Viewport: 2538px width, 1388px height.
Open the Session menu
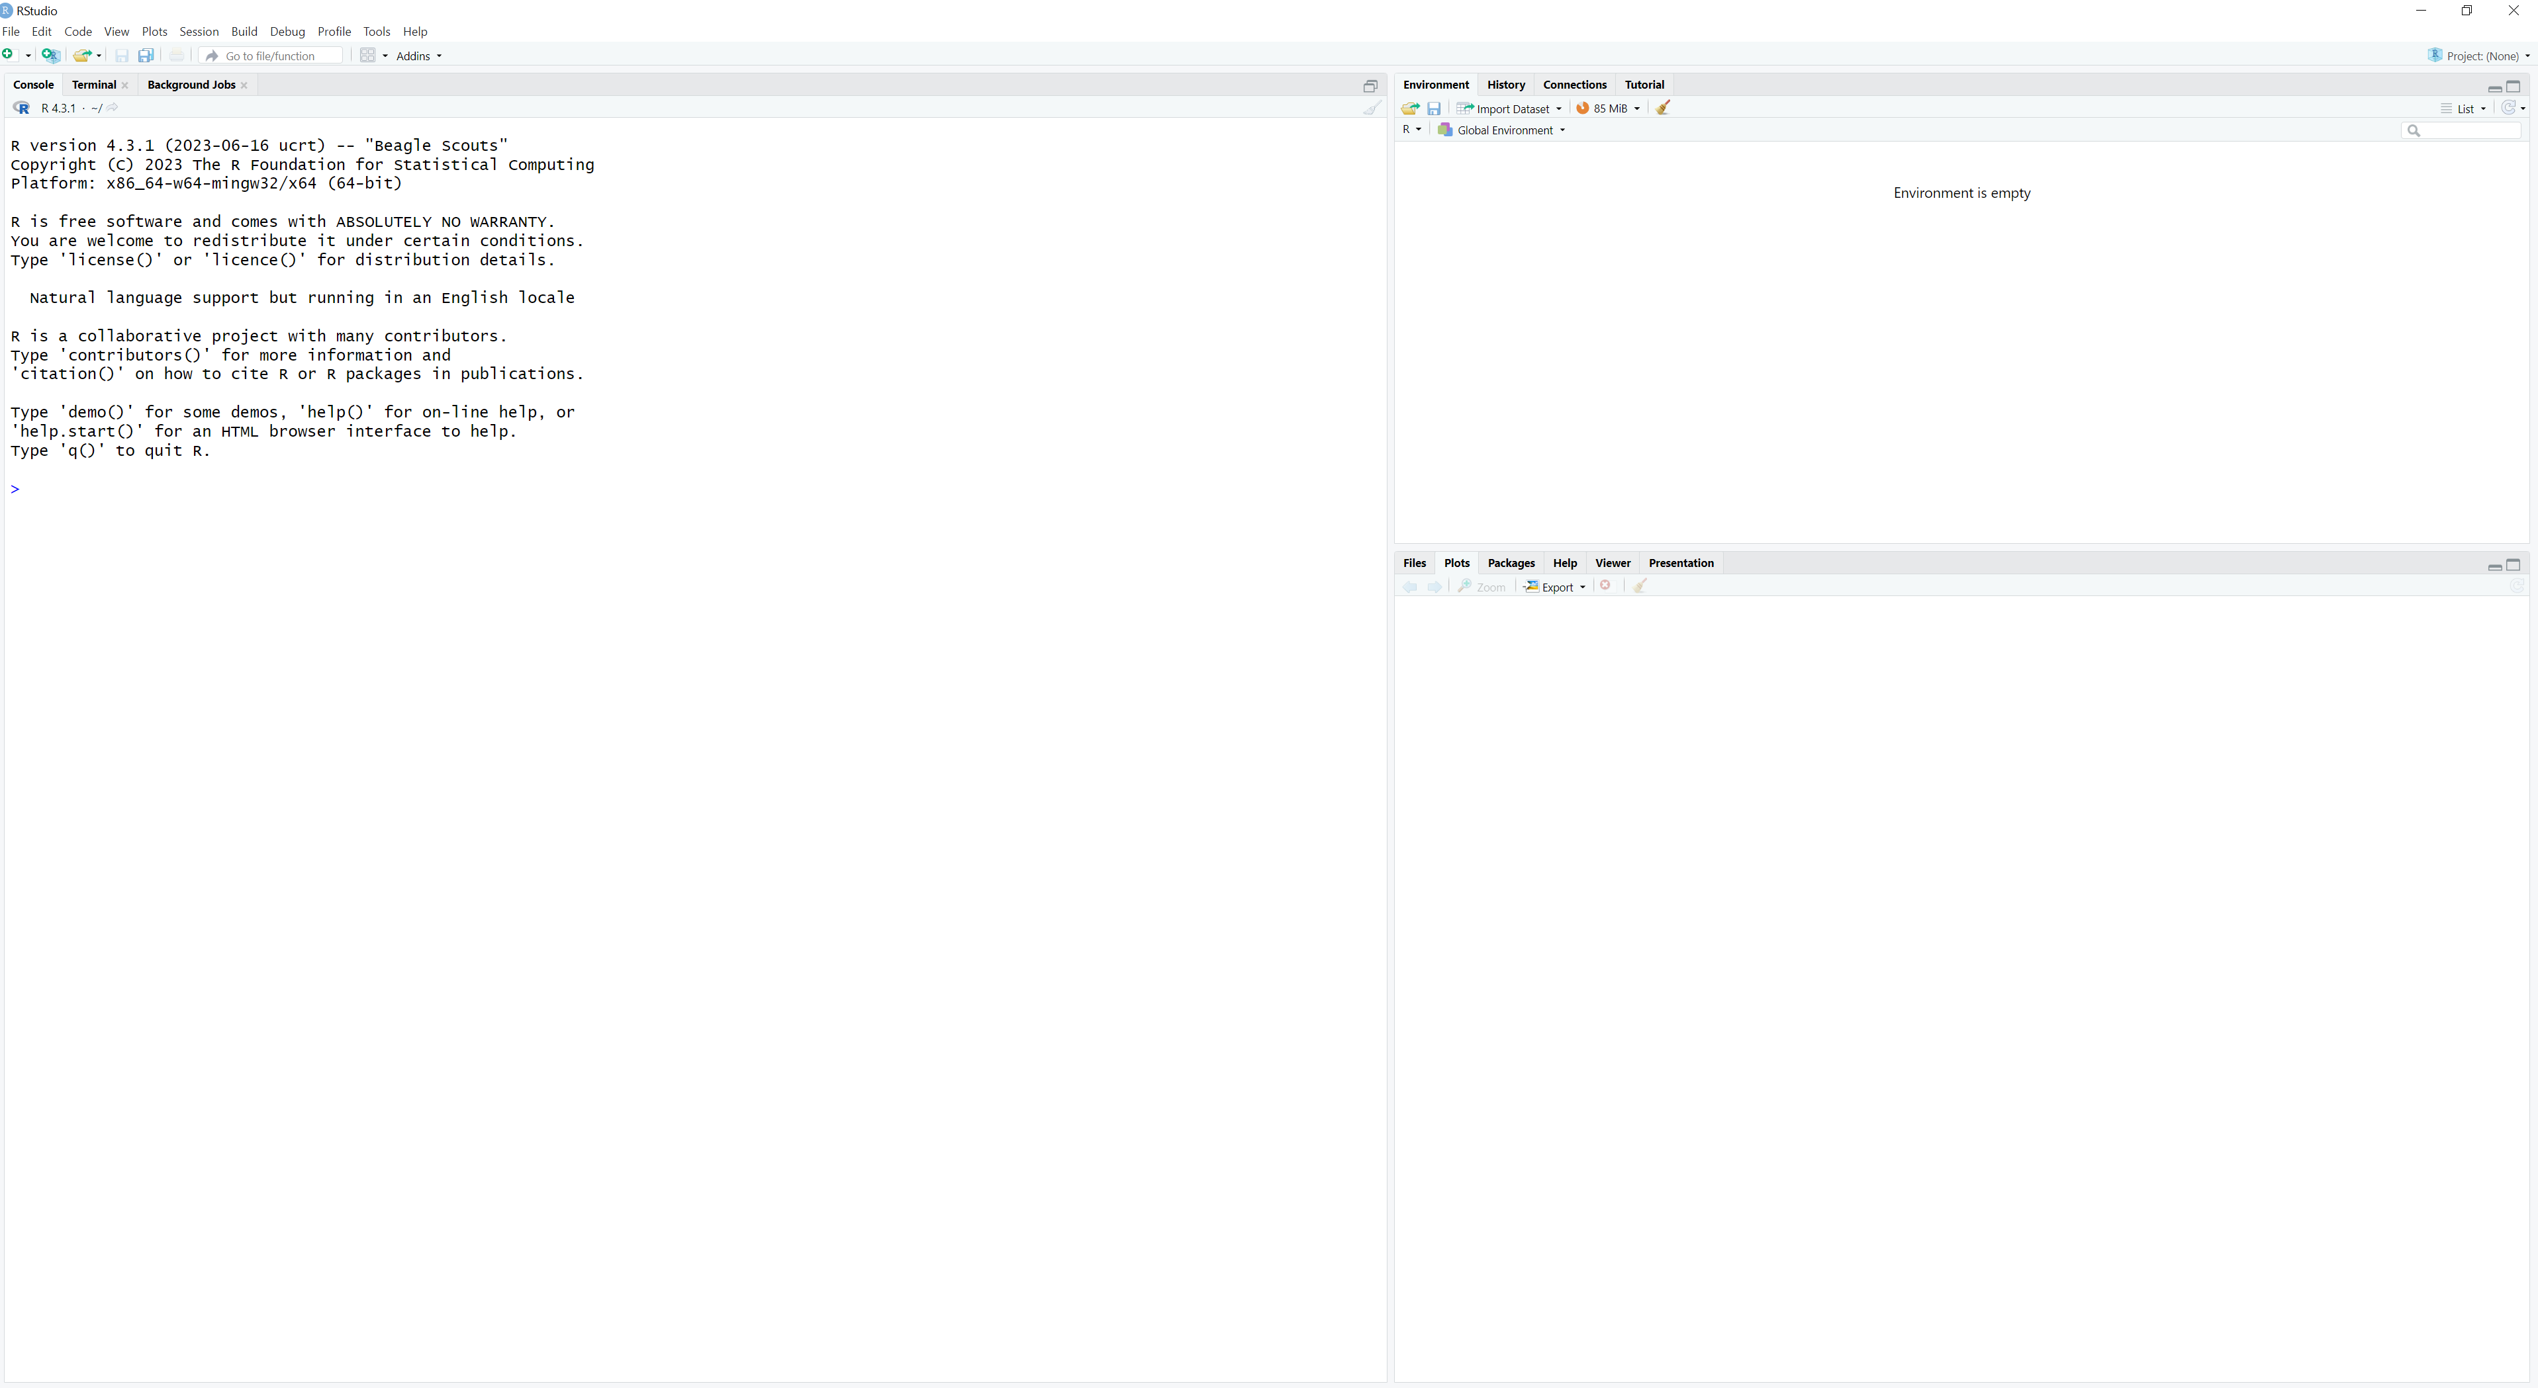(198, 32)
